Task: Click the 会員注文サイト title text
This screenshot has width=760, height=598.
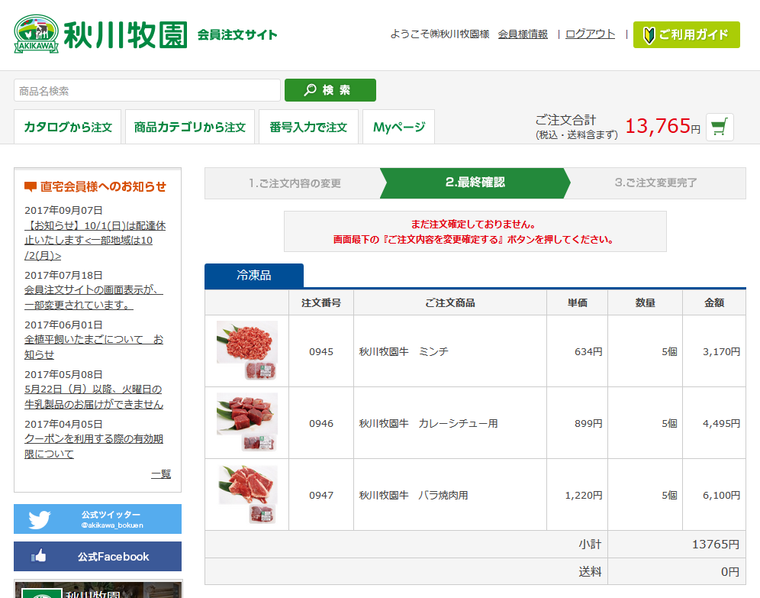Action: (237, 34)
